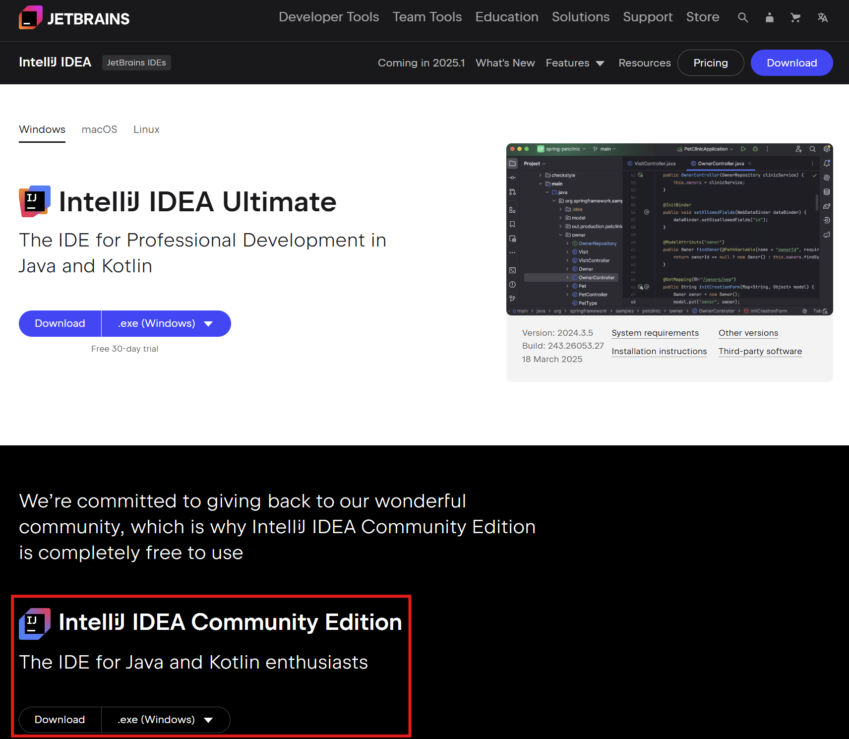Click the IntelliJ IDEA Ultimate logo icon
Viewport: 849px width, 739px height.
click(35, 201)
